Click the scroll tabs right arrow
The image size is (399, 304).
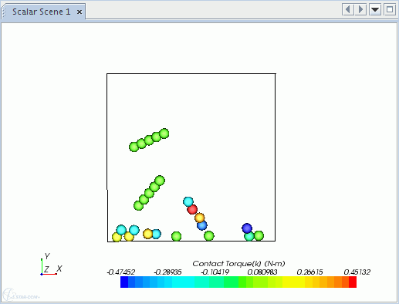coord(360,10)
